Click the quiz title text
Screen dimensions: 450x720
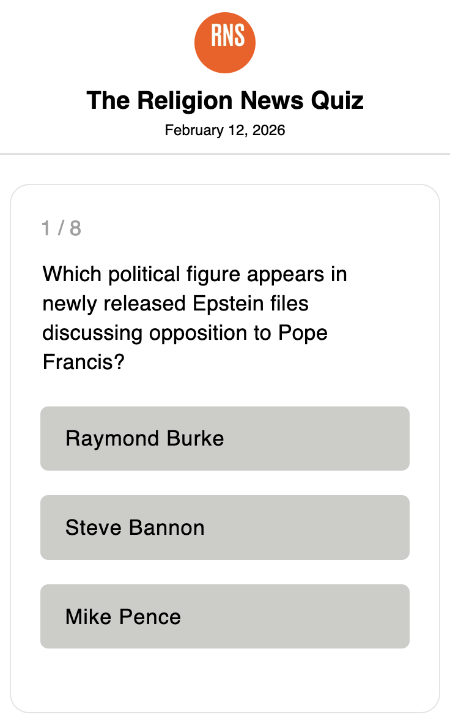point(225,100)
